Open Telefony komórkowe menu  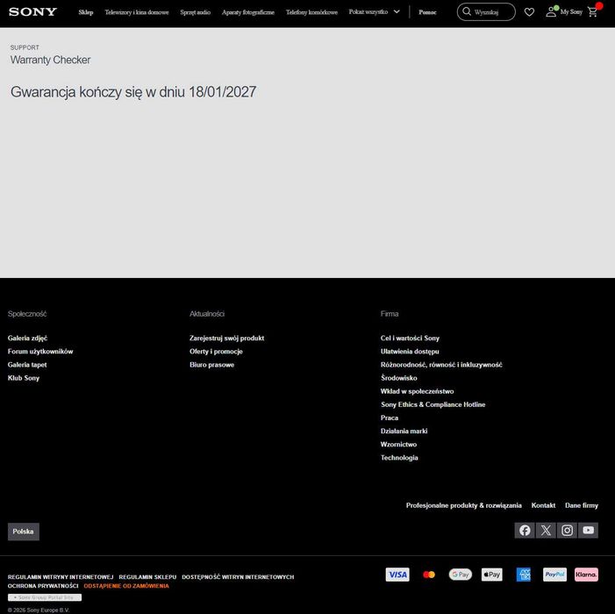pos(311,12)
